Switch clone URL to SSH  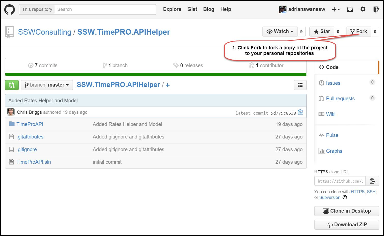point(371,192)
